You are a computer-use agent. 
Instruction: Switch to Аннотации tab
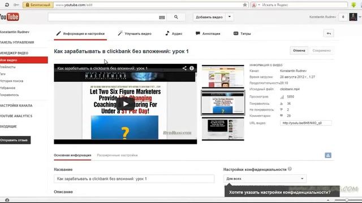click(x=208, y=34)
